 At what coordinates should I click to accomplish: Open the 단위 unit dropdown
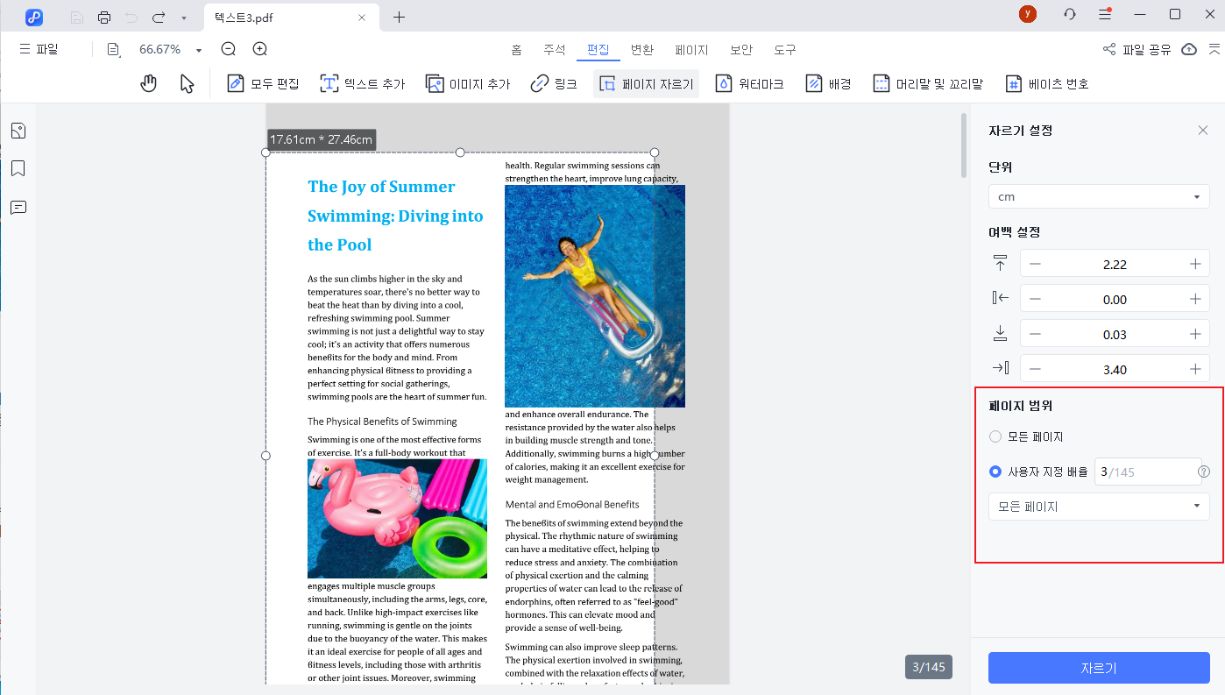1098,195
